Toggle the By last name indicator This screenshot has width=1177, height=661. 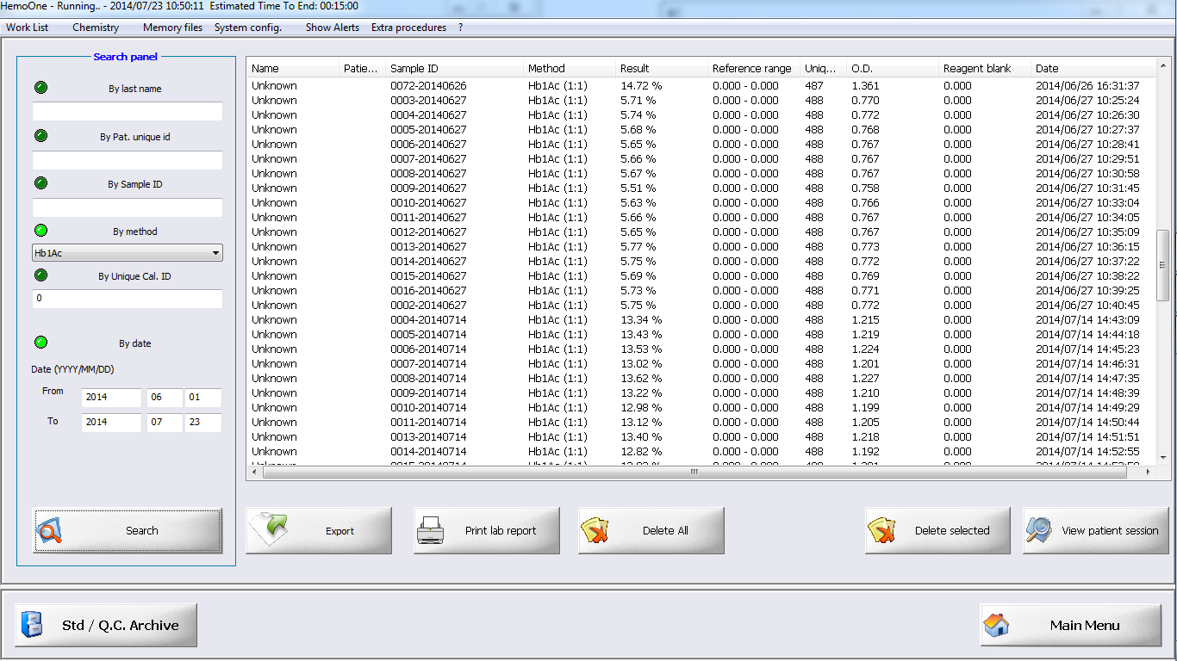(40, 88)
